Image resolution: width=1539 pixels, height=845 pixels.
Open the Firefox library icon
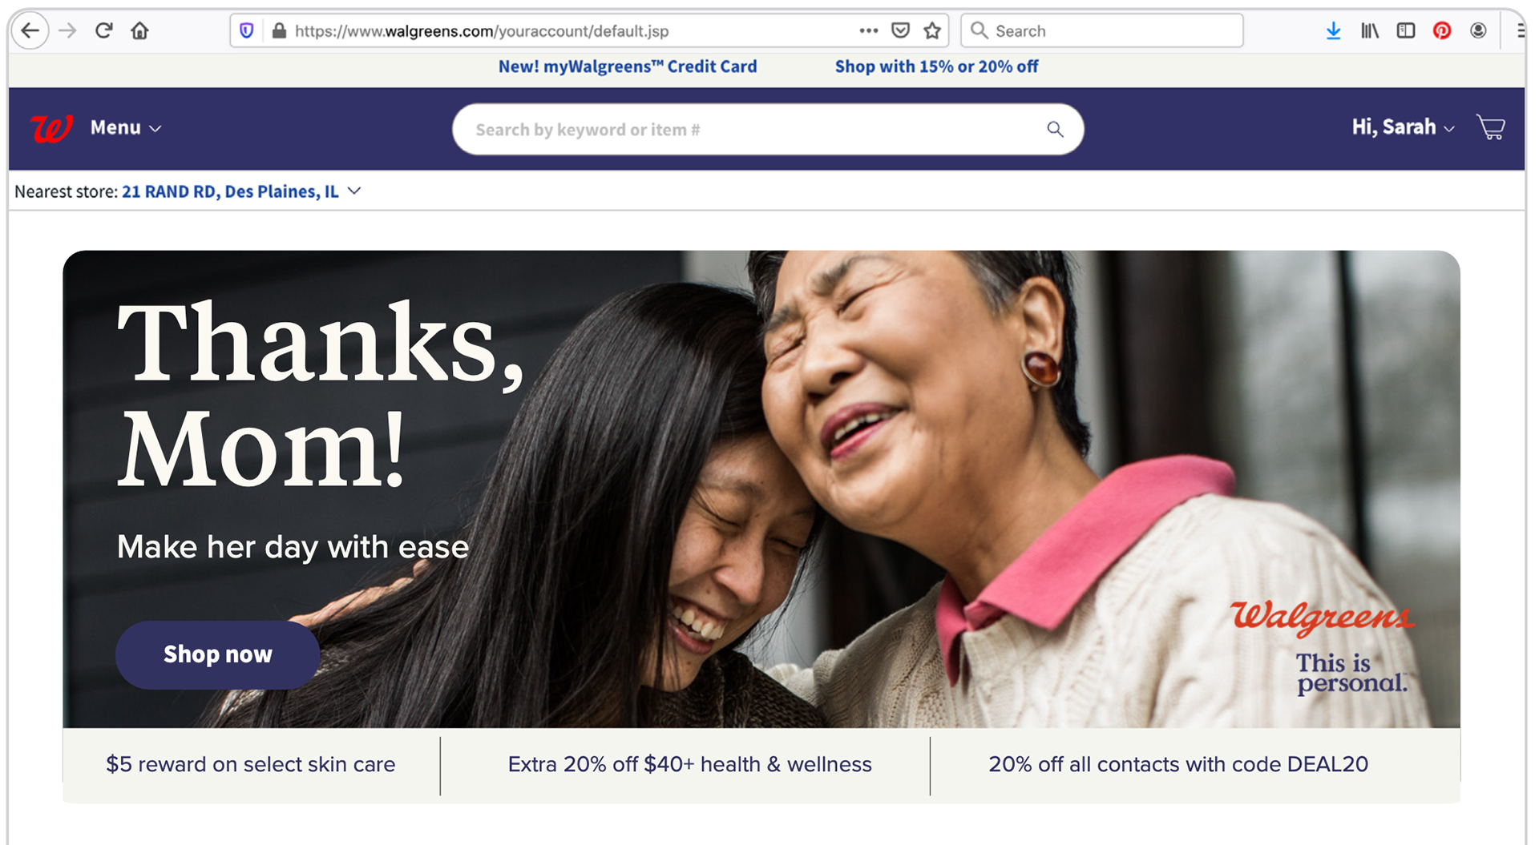[1369, 31]
